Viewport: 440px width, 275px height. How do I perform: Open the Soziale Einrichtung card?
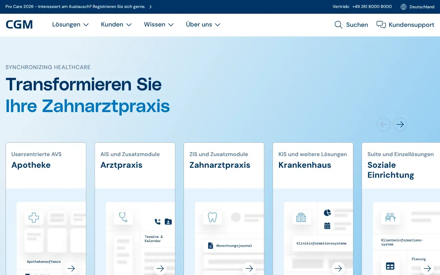coord(390,170)
